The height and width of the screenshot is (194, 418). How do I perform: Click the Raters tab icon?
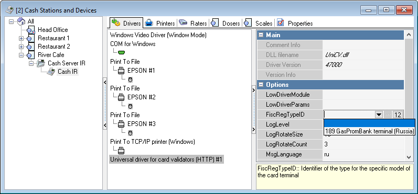click(183, 23)
